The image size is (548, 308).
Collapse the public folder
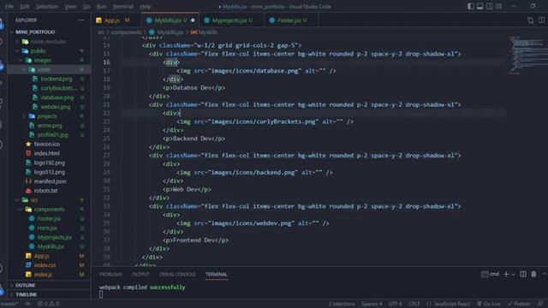coord(38,51)
